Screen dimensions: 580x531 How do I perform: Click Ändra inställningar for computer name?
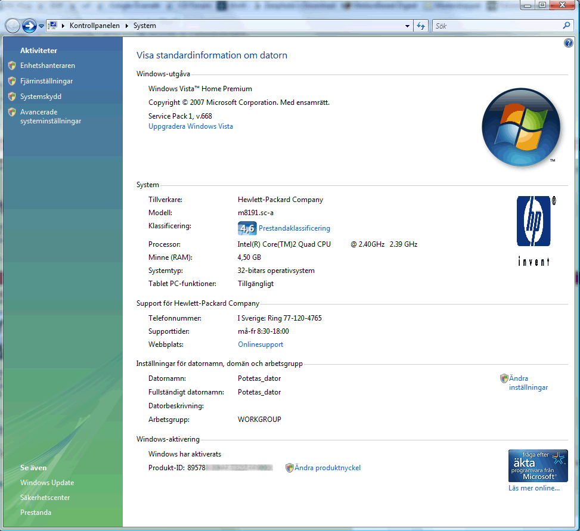[x=528, y=383]
